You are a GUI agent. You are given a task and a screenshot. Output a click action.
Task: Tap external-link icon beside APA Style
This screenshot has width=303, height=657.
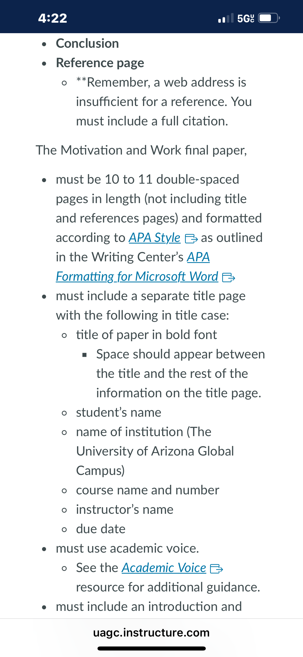pyautogui.click(x=191, y=239)
